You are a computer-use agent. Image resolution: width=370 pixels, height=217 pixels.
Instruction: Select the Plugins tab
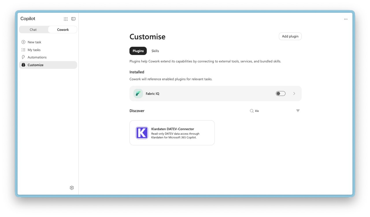(x=138, y=51)
